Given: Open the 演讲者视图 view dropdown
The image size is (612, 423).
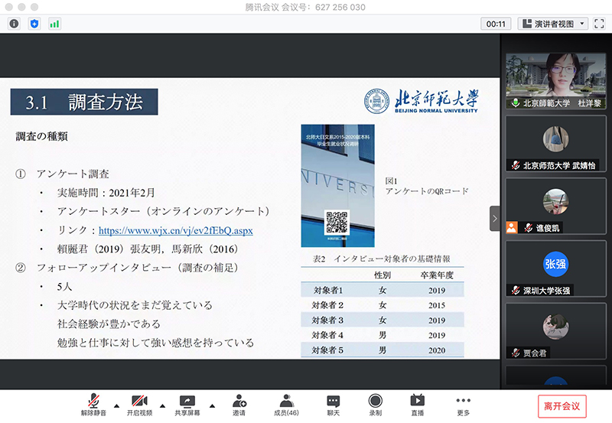Looking at the screenshot, I should pyautogui.click(x=552, y=24).
